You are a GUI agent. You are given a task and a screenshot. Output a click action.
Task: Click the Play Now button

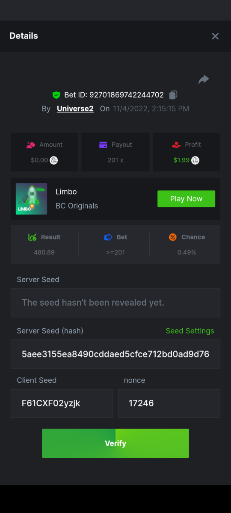tap(186, 199)
